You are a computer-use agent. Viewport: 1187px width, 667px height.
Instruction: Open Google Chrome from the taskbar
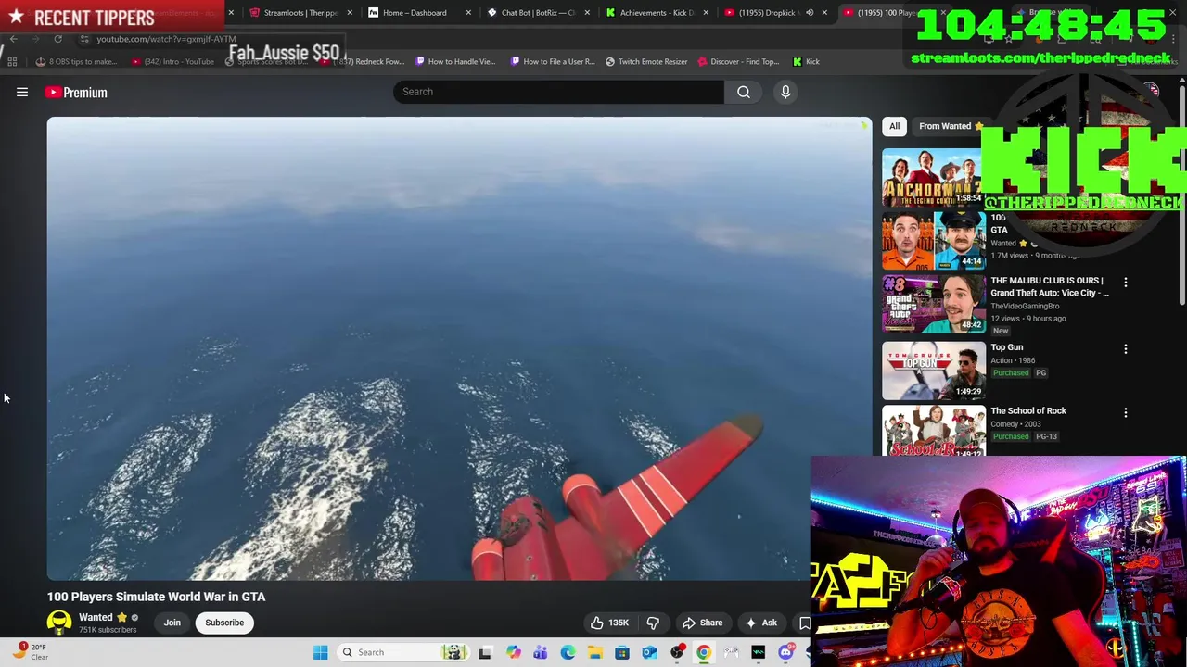point(704,652)
